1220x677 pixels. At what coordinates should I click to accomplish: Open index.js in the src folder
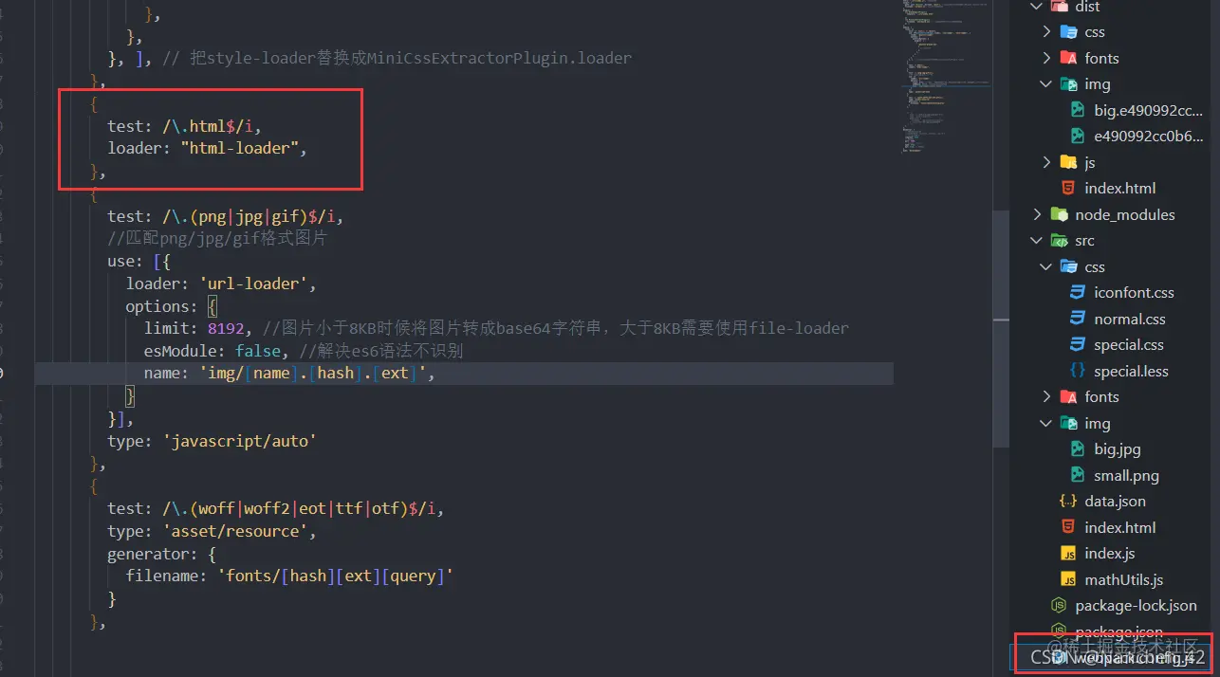[x=1109, y=553]
